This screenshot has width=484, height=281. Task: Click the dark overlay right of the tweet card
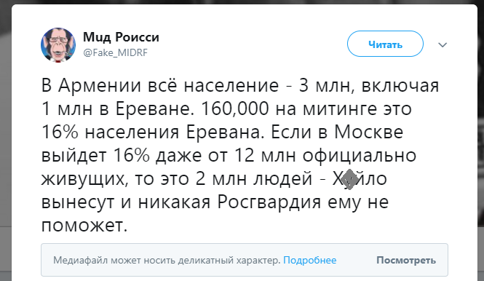pyautogui.click(x=480, y=140)
